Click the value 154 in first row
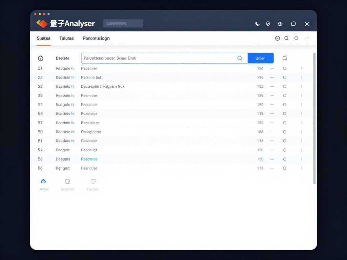The image size is (347, 260). (260, 68)
